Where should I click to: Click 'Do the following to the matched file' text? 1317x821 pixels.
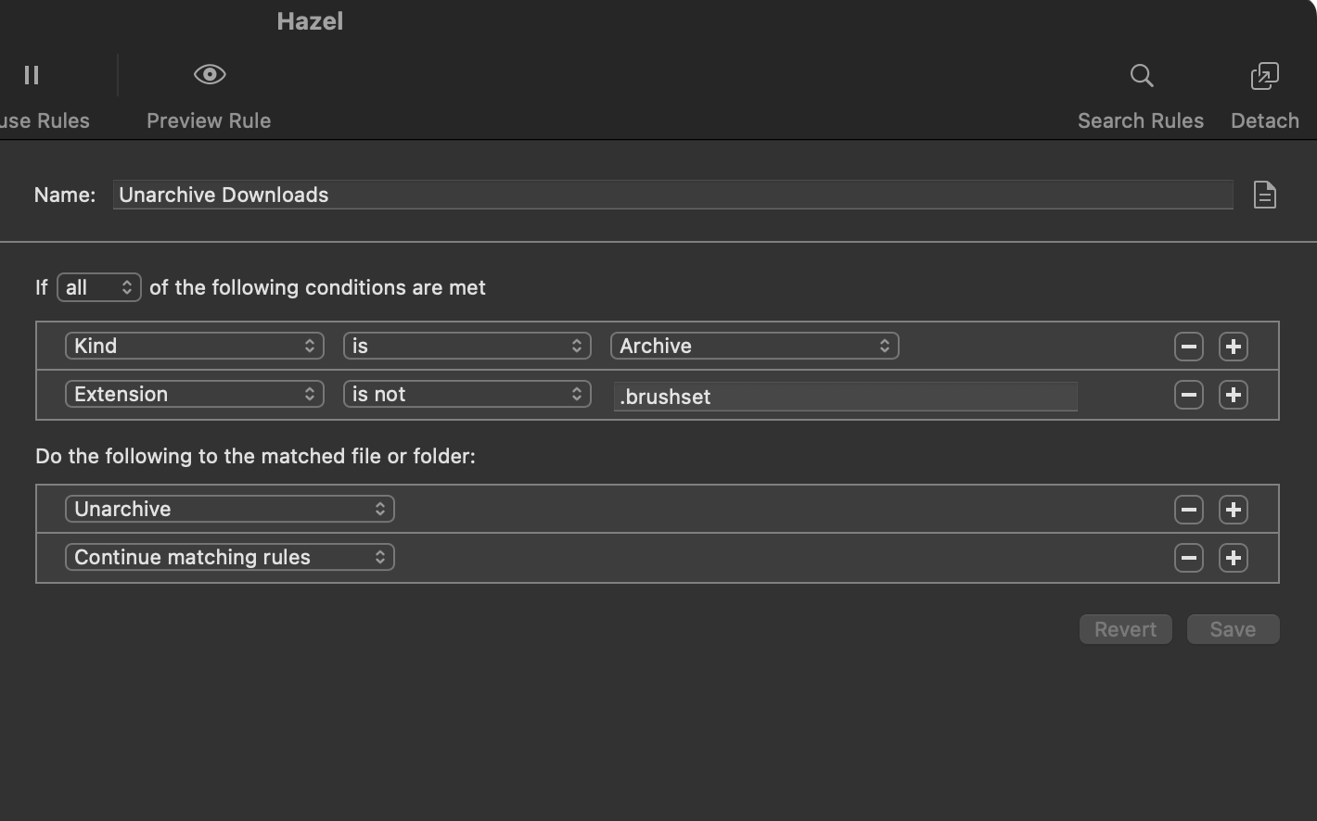coord(255,456)
